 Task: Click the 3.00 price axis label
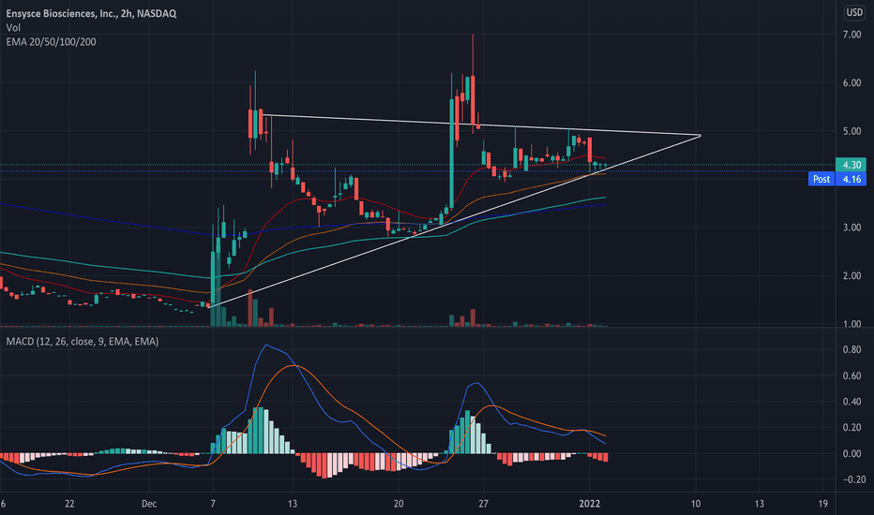851,228
